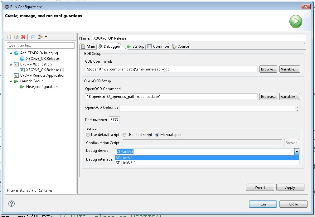The height and width of the screenshot is (217, 315).
Task: Click the Port number field
Action: tap(114, 120)
